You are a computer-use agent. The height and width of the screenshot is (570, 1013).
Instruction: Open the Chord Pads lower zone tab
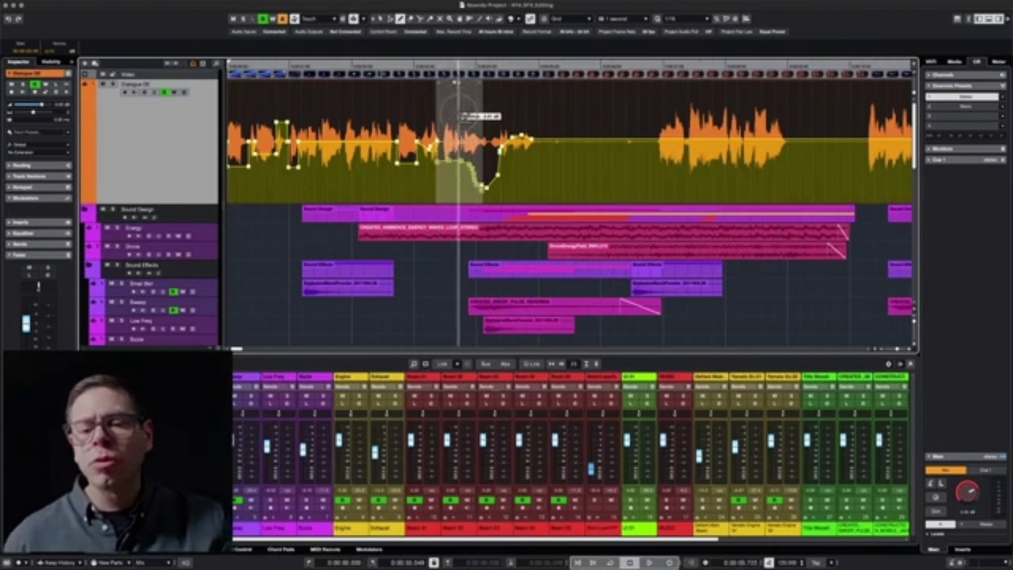(281, 549)
